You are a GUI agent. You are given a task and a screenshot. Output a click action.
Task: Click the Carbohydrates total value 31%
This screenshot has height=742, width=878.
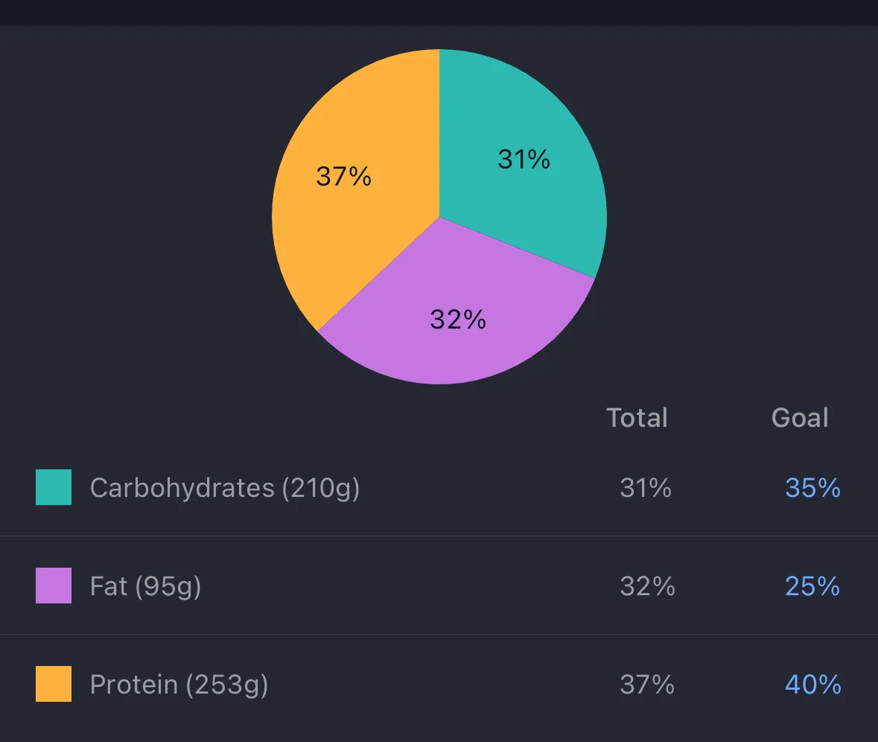(646, 488)
